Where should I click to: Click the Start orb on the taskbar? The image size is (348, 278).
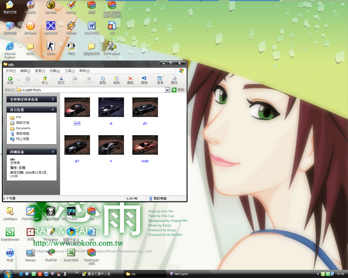(8, 274)
